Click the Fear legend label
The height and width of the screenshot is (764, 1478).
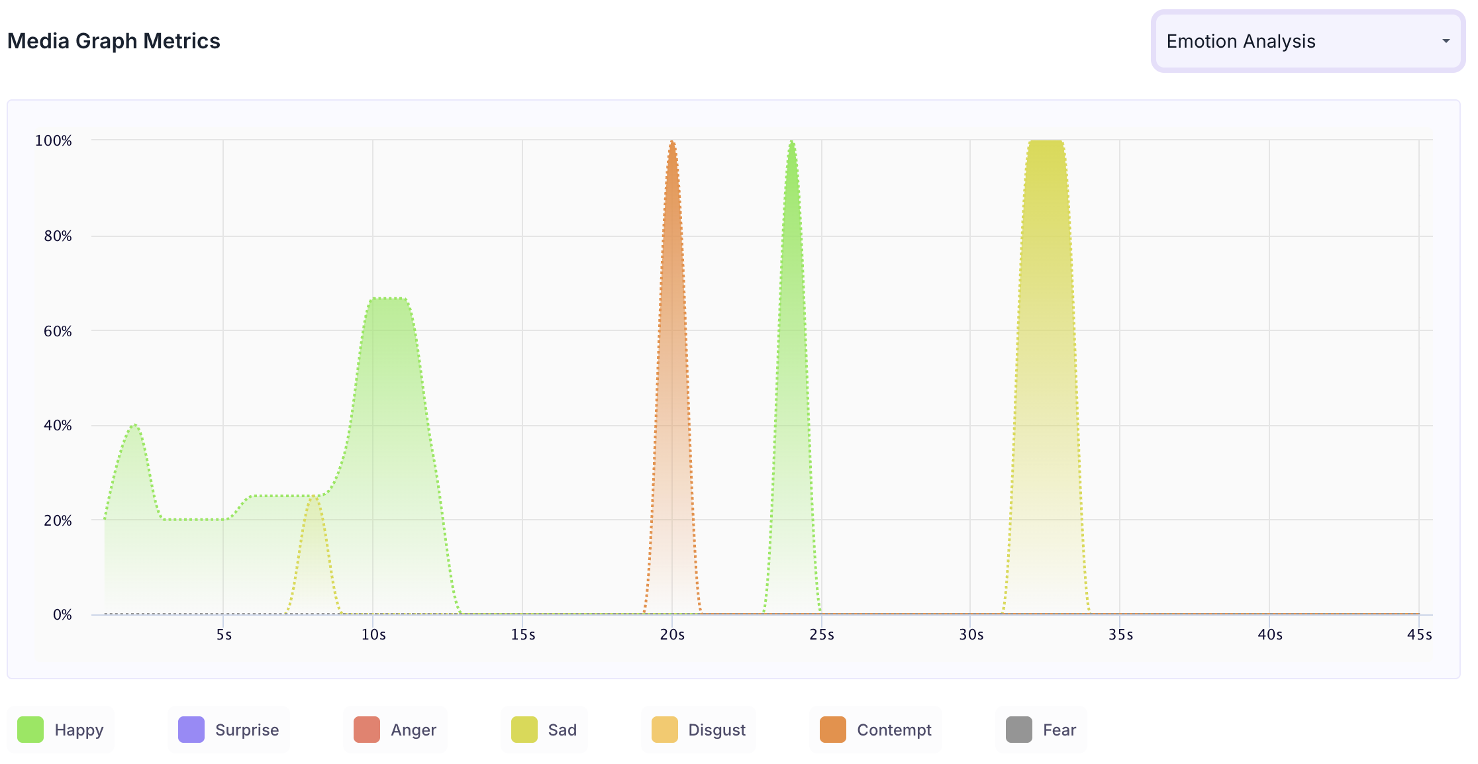(1059, 730)
